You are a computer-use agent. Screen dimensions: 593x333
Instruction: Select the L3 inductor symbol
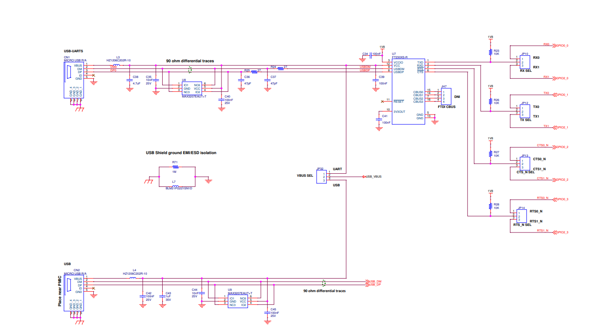(x=116, y=66)
